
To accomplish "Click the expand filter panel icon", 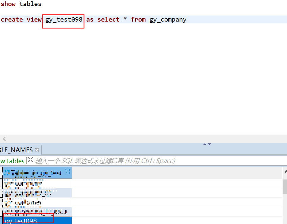I will 31,160.
